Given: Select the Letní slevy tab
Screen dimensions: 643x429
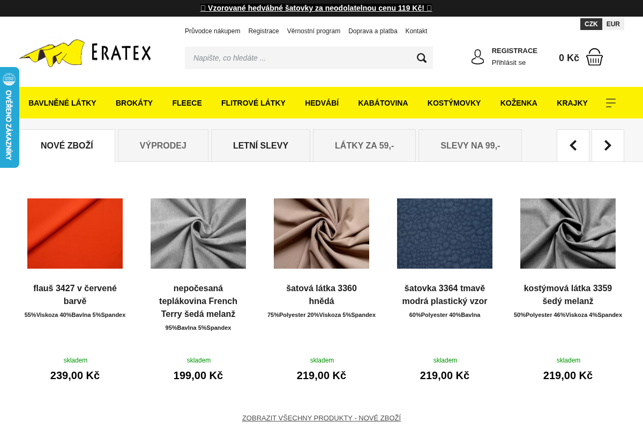Looking at the screenshot, I should pos(260,145).
